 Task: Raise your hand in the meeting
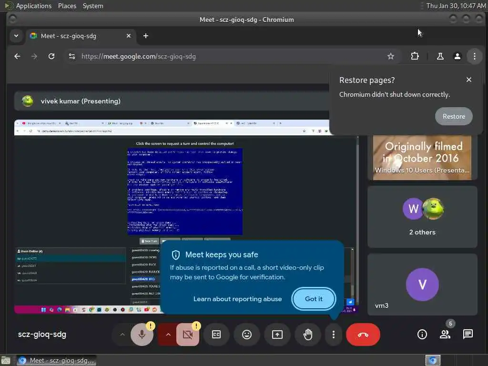308,335
